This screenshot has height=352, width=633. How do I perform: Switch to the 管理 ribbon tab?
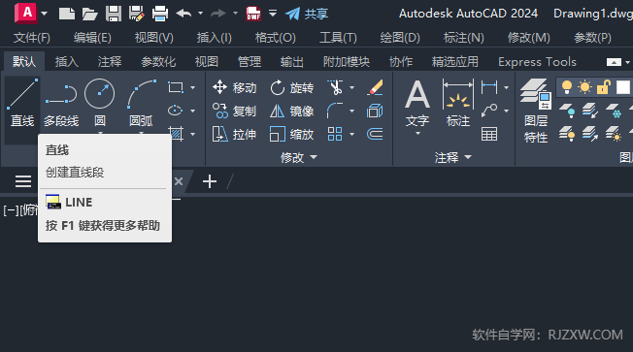250,62
